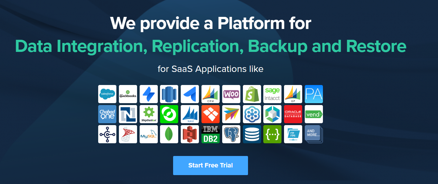The width and height of the screenshot is (438, 184).
Task: Click the PA blue tile
Action: [x=314, y=94]
